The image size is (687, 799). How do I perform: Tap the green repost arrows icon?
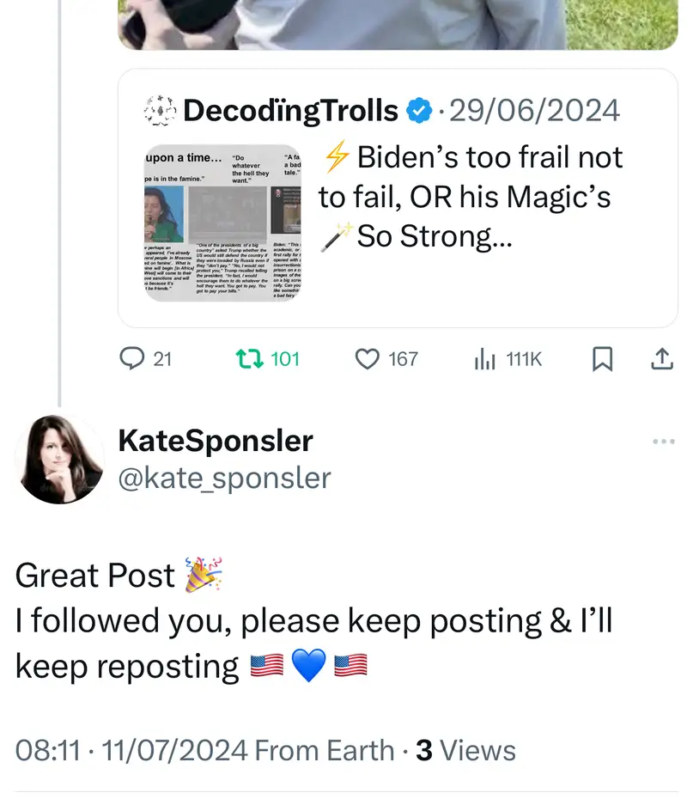point(248,359)
